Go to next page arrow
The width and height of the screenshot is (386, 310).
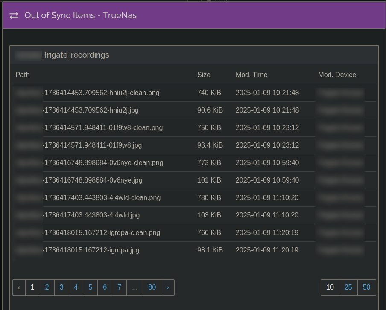pos(168,287)
